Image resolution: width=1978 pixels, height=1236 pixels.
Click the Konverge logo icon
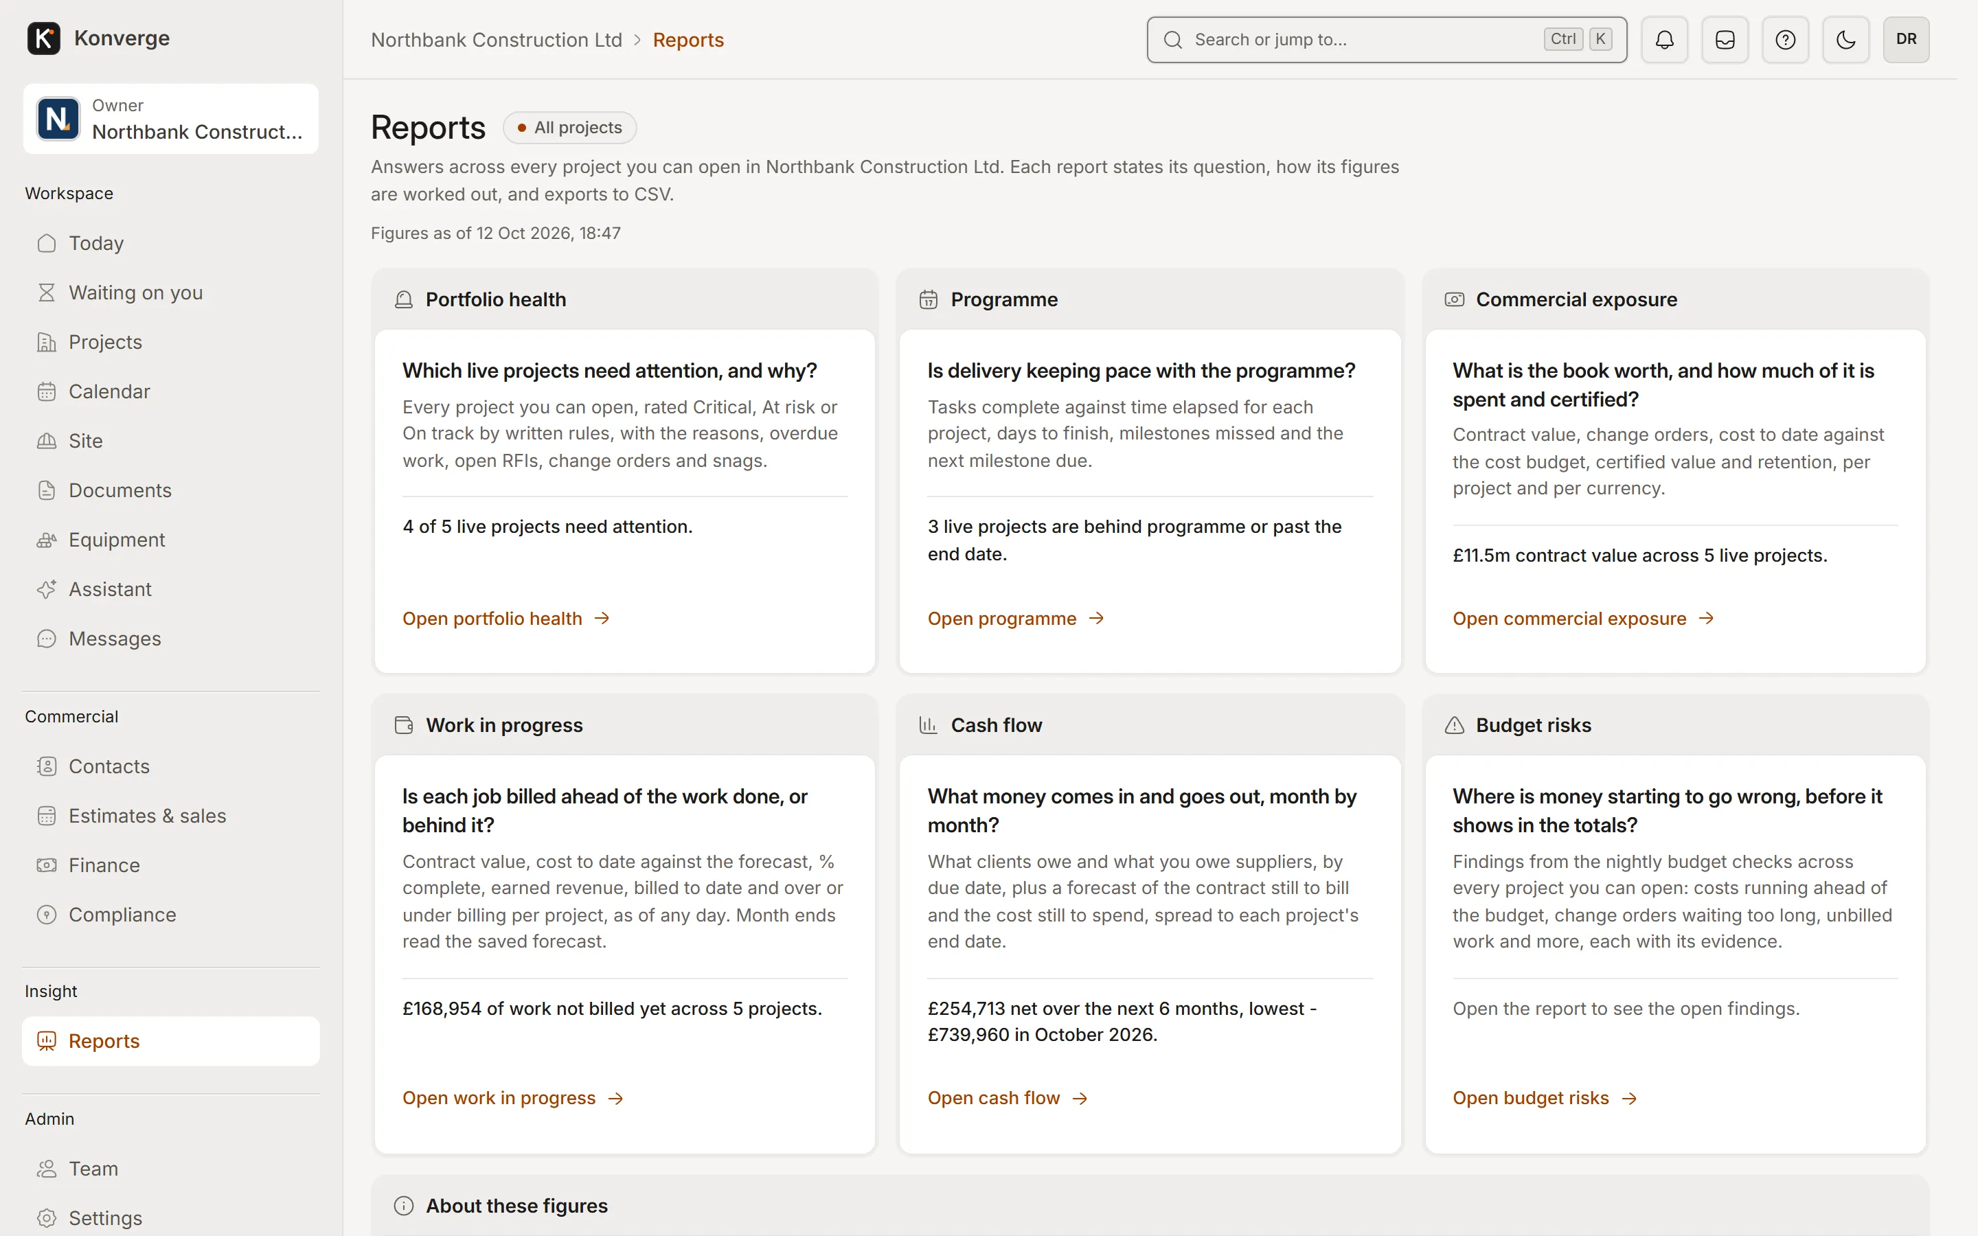(x=43, y=38)
